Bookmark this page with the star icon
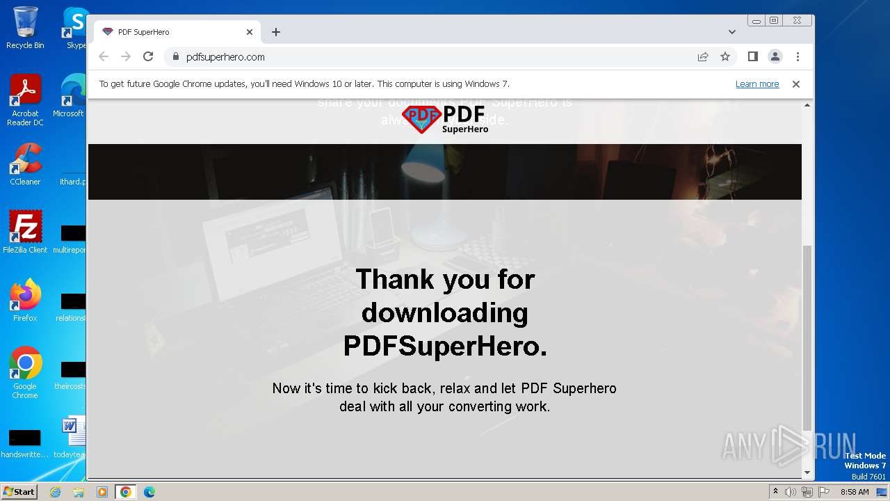The height and width of the screenshot is (501, 890). point(725,57)
